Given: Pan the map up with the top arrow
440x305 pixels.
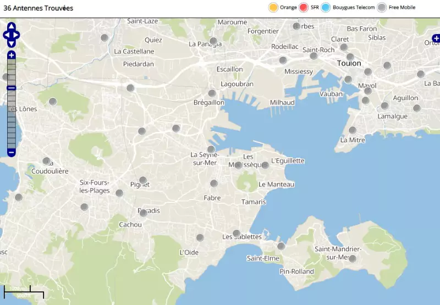Looking at the screenshot, I should 12,26.
